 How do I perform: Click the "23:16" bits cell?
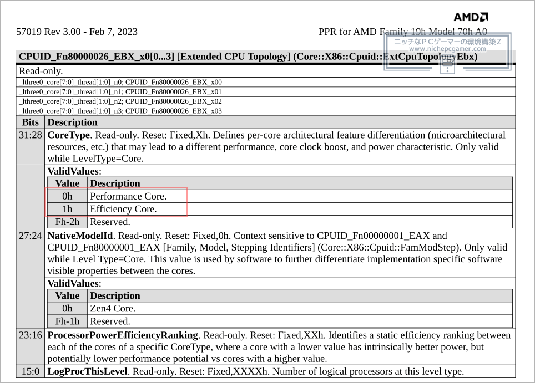[31, 335]
